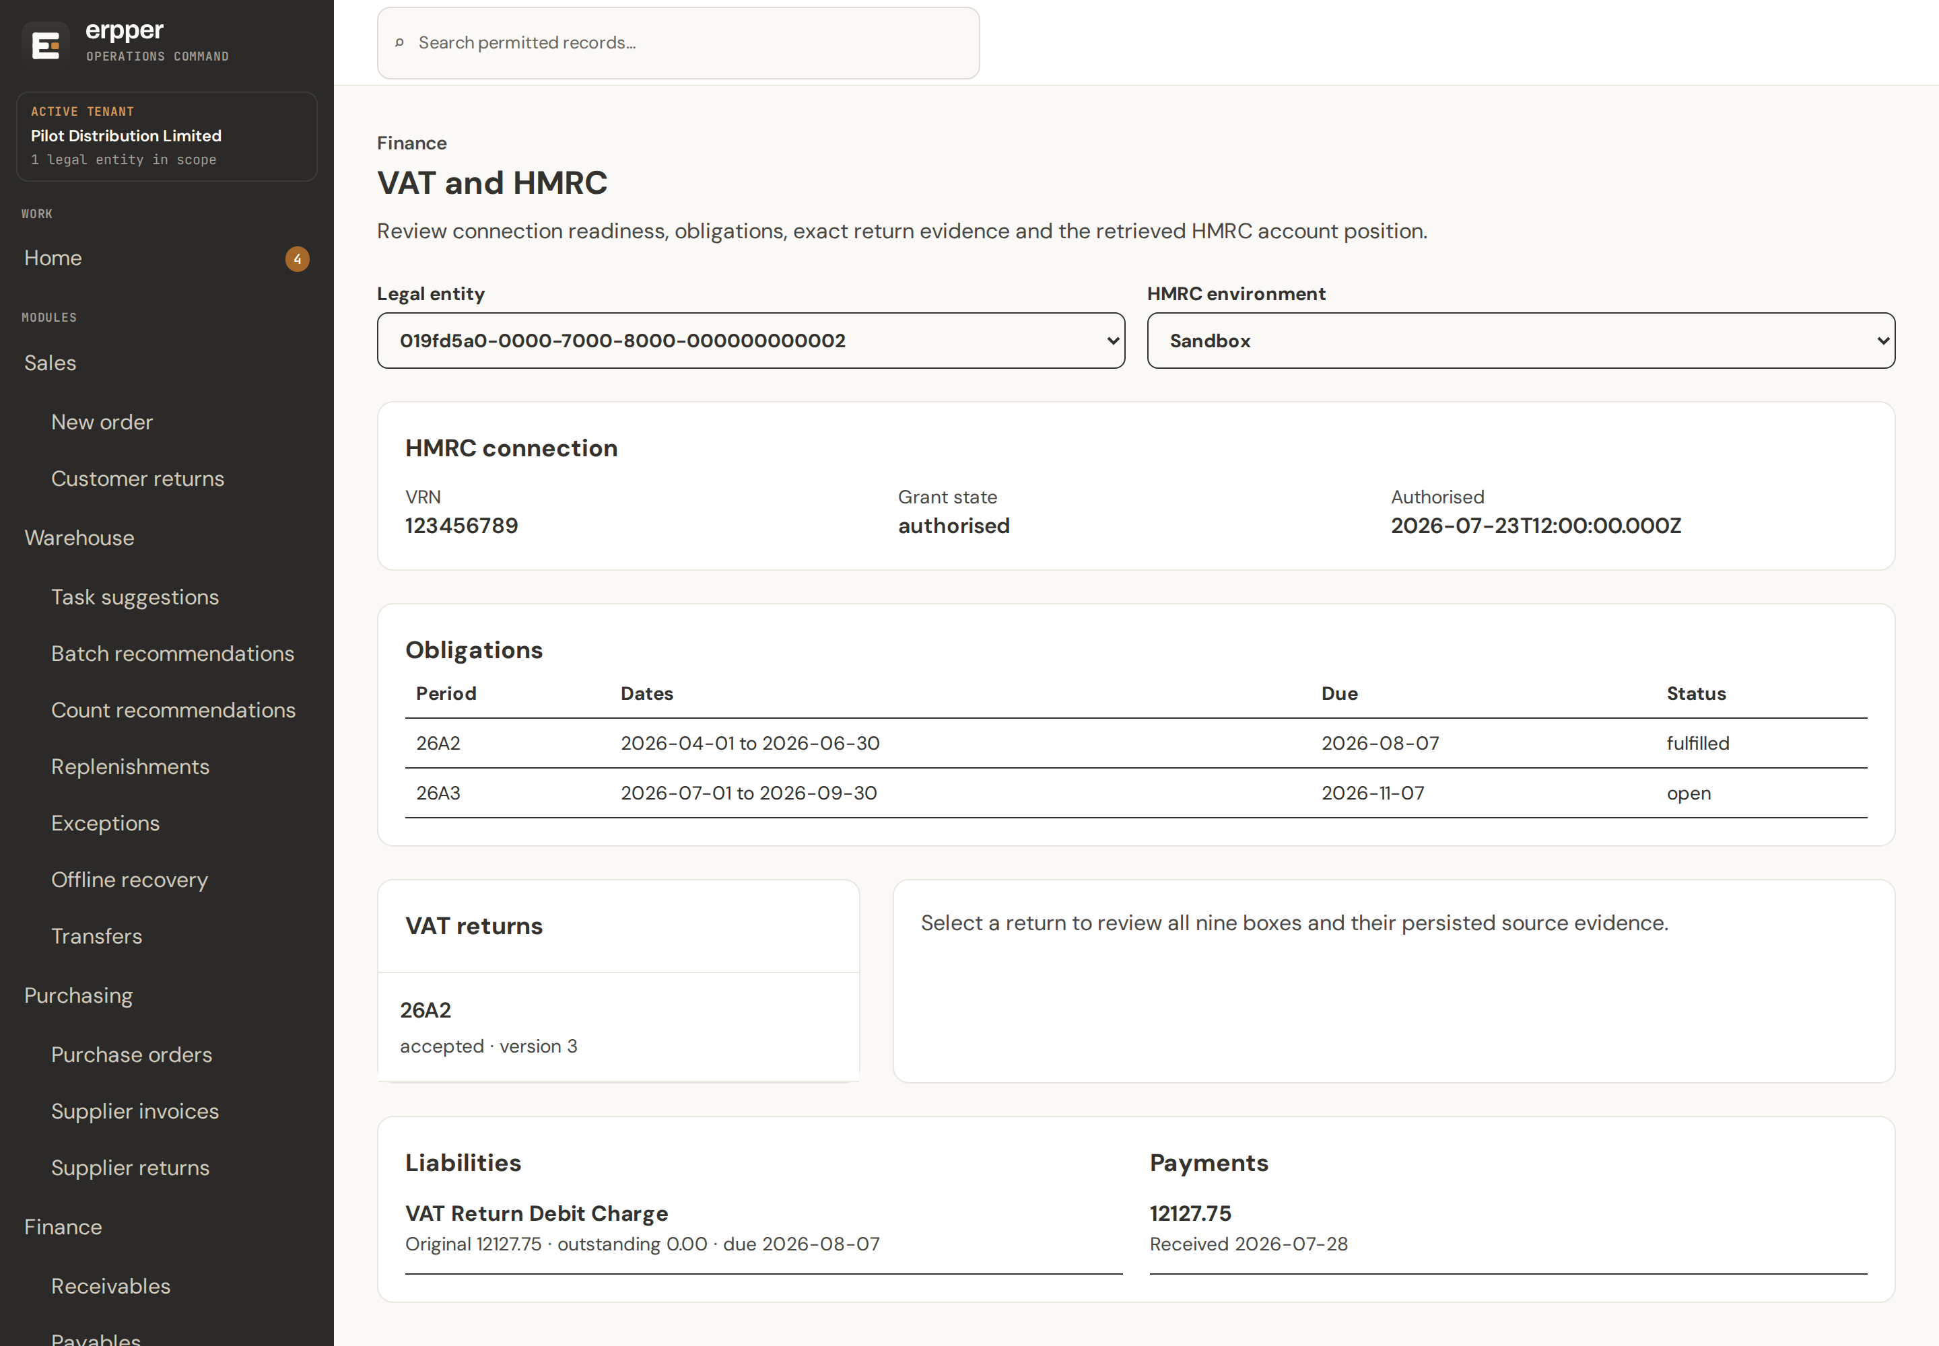Open the Legal entity dropdown
Screen dimensions: 1939x1346
751,341
